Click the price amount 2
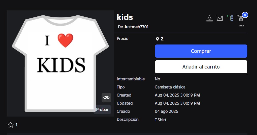Screen dimensions: 257x135 point(162,39)
